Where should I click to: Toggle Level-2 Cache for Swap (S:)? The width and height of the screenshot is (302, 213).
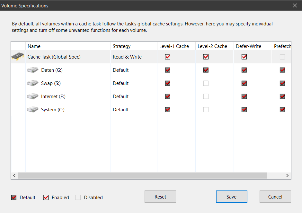click(x=206, y=83)
